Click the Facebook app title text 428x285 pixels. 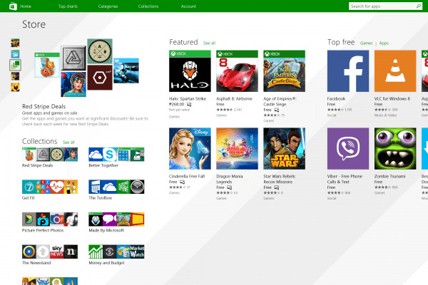(336, 99)
